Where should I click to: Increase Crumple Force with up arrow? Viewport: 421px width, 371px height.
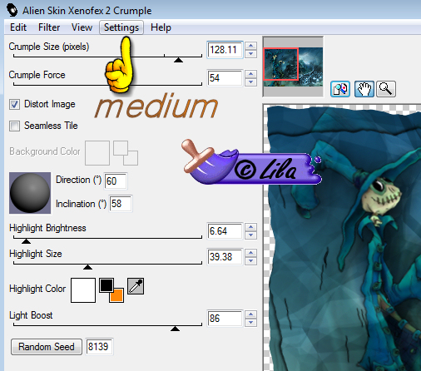point(251,74)
